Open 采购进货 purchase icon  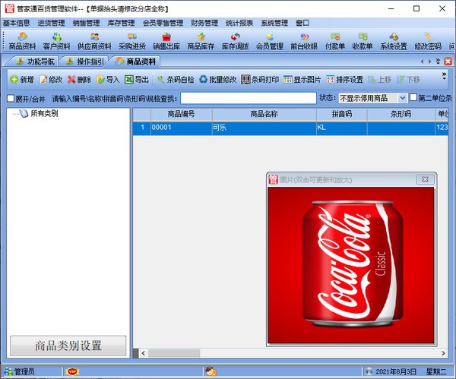click(x=132, y=41)
